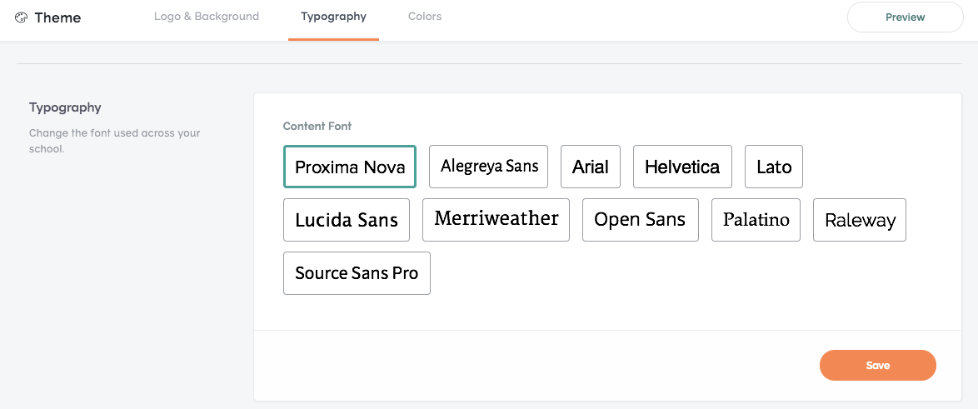Select Arial as content font
Screen dimensions: 978x409
tap(591, 167)
